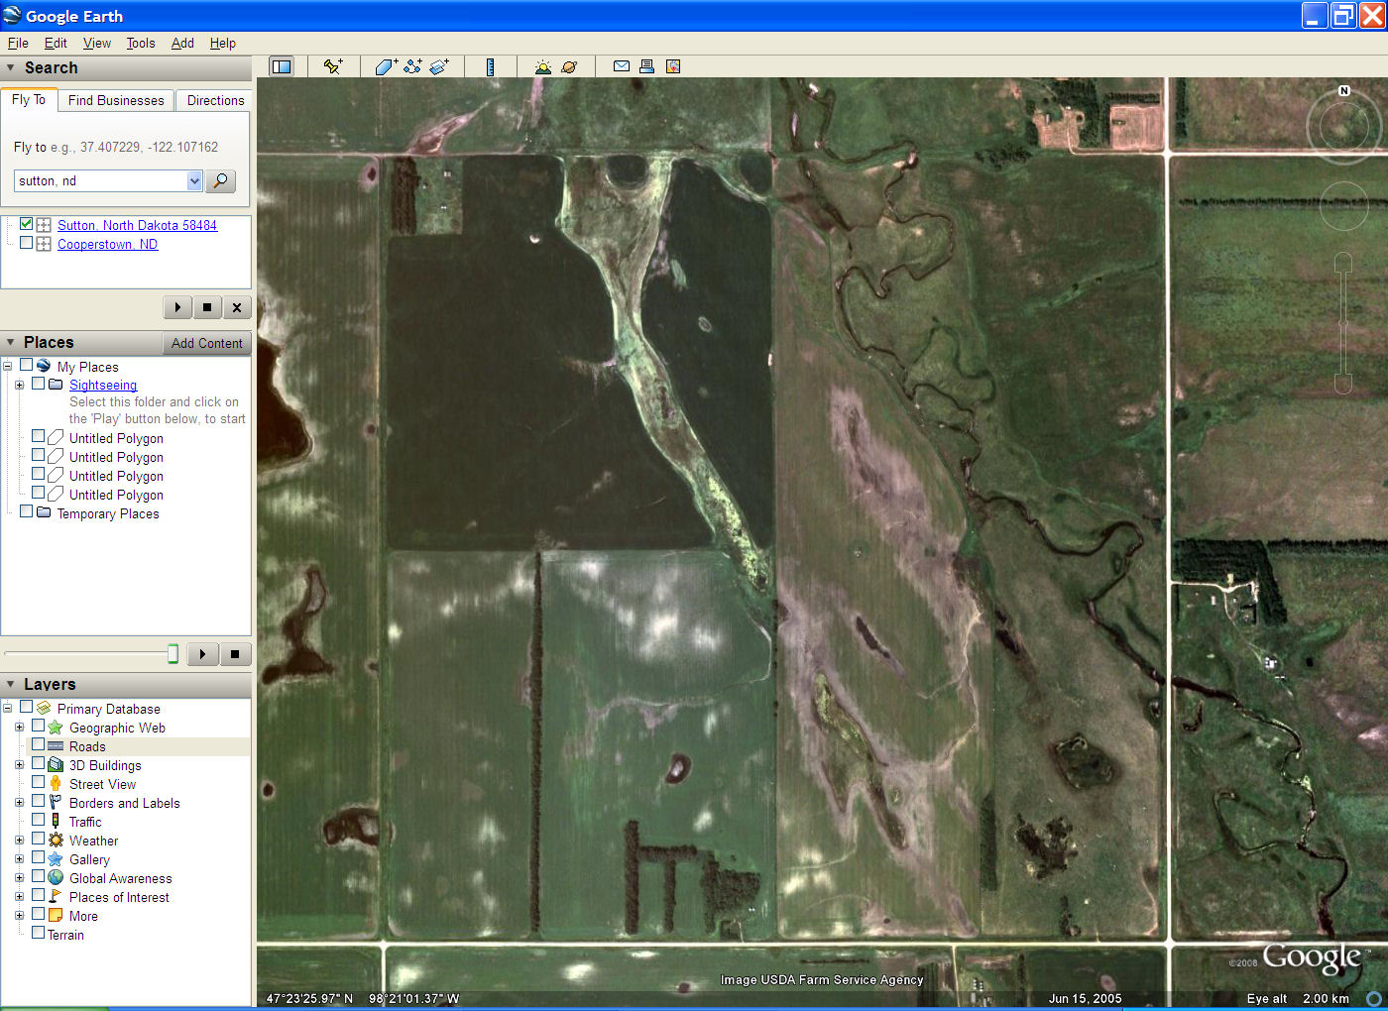Check the Temporary Places checkbox

click(x=27, y=511)
